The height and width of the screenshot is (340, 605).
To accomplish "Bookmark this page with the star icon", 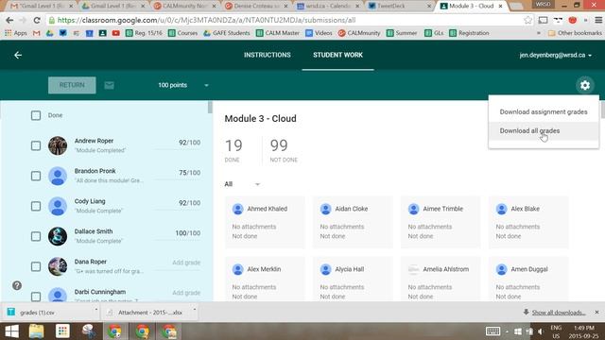I will click(527, 20).
